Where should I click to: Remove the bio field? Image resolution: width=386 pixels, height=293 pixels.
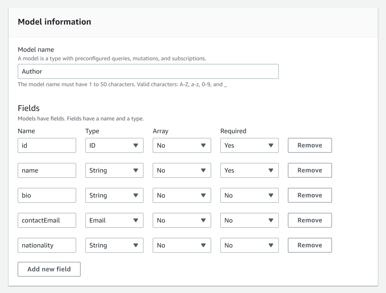pos(309,195)
